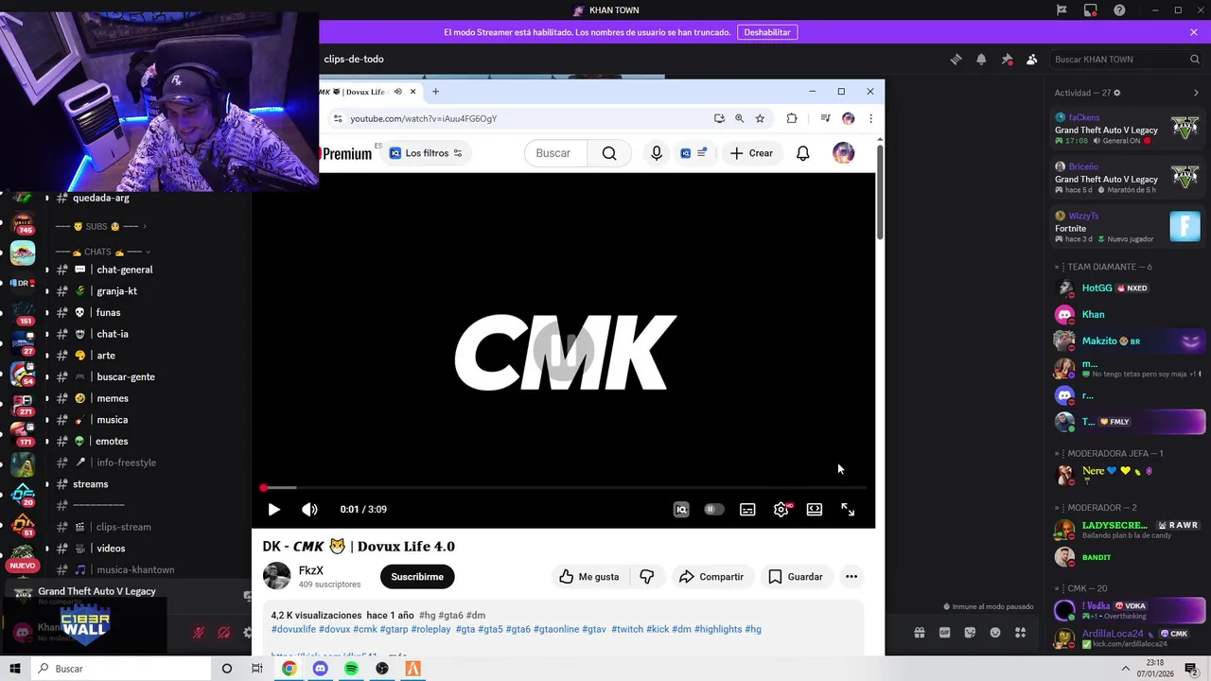The height and width of the screenshot is (681, 1211).
Task: Dismiss the Streamer mode purple banner
Action: pyautogui.click(x=1194, y=32)
